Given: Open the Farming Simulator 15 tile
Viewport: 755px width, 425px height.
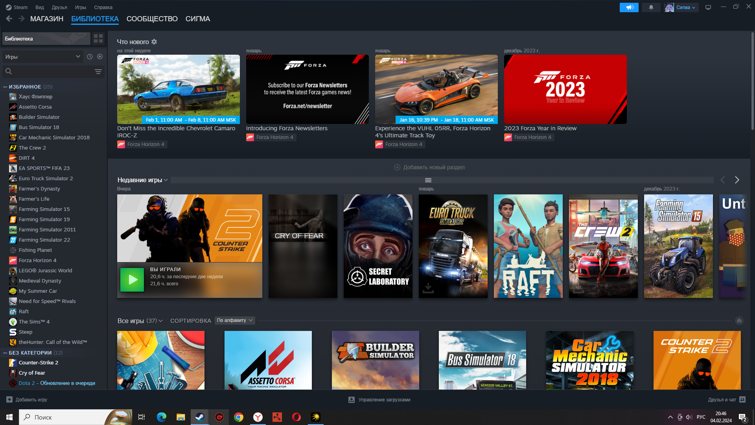Looking at the screenshot, I should click(x=678, y=246).
